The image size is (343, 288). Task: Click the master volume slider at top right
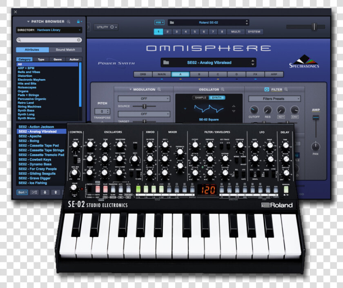point(306,26)
